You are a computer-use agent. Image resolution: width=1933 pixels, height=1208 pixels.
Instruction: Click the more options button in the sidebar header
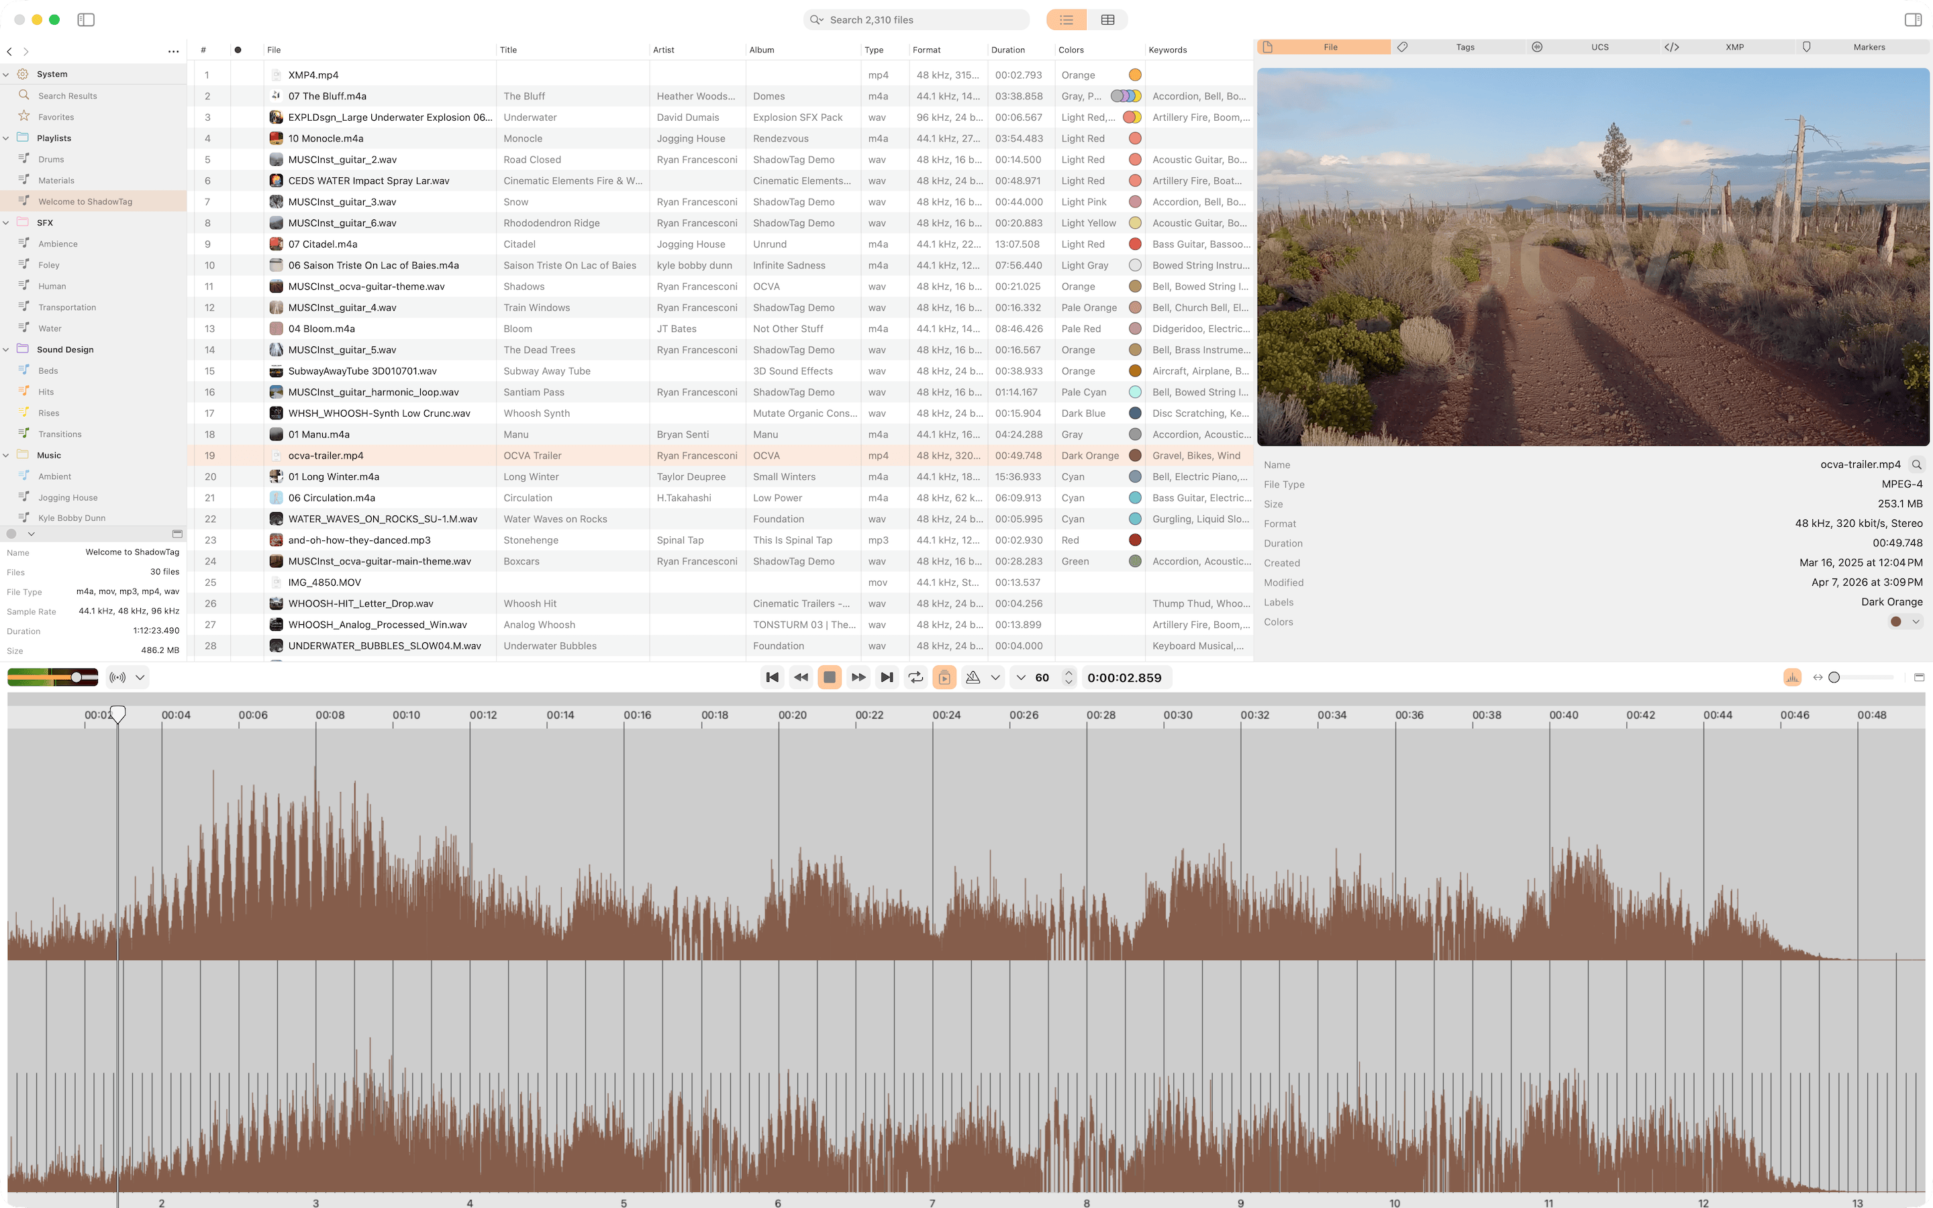(x=173, y=51)
